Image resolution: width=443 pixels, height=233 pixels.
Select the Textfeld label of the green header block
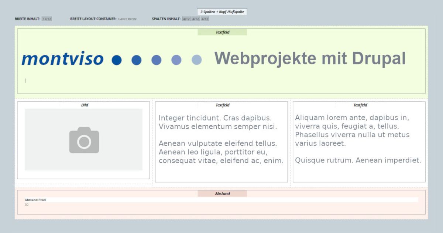(x=222, y=32)
